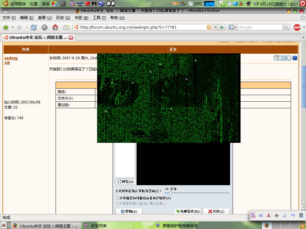This screenshot has width=306, height=229.
Task: Click the idle time slider handle
Action: [x=171, y=193]
